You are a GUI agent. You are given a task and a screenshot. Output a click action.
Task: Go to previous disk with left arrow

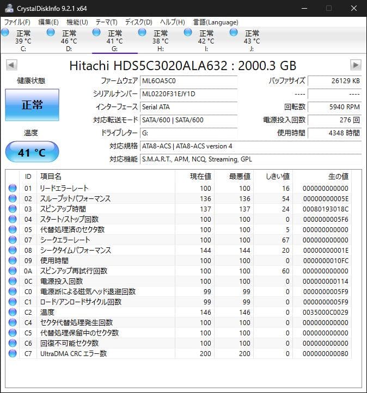tap(11, 65)
